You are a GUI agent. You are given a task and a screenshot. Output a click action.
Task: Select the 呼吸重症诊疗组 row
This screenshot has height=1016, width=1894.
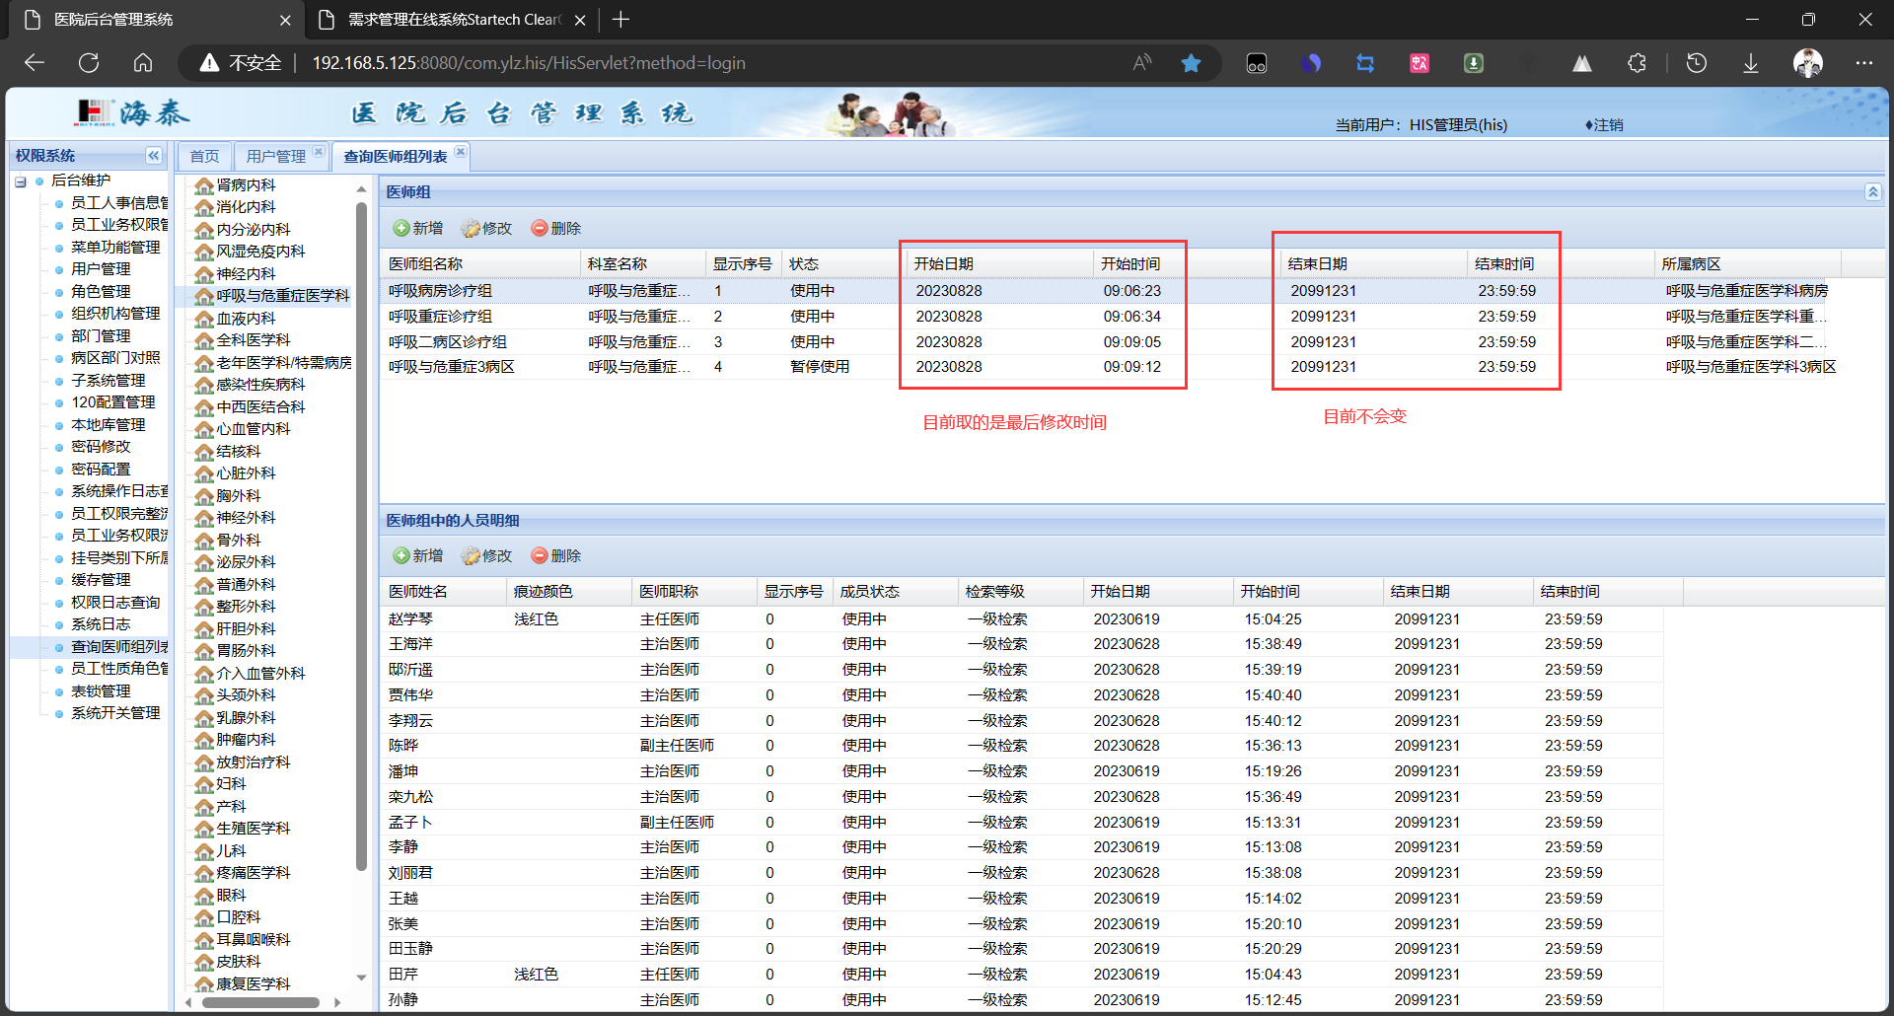441,317
